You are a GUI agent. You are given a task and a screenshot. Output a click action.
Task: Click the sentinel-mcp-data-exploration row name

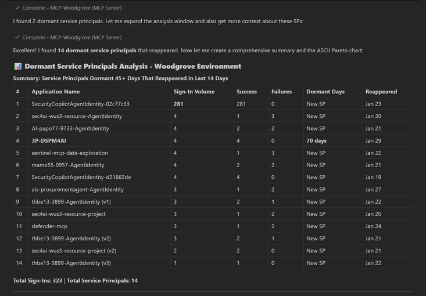70,153
